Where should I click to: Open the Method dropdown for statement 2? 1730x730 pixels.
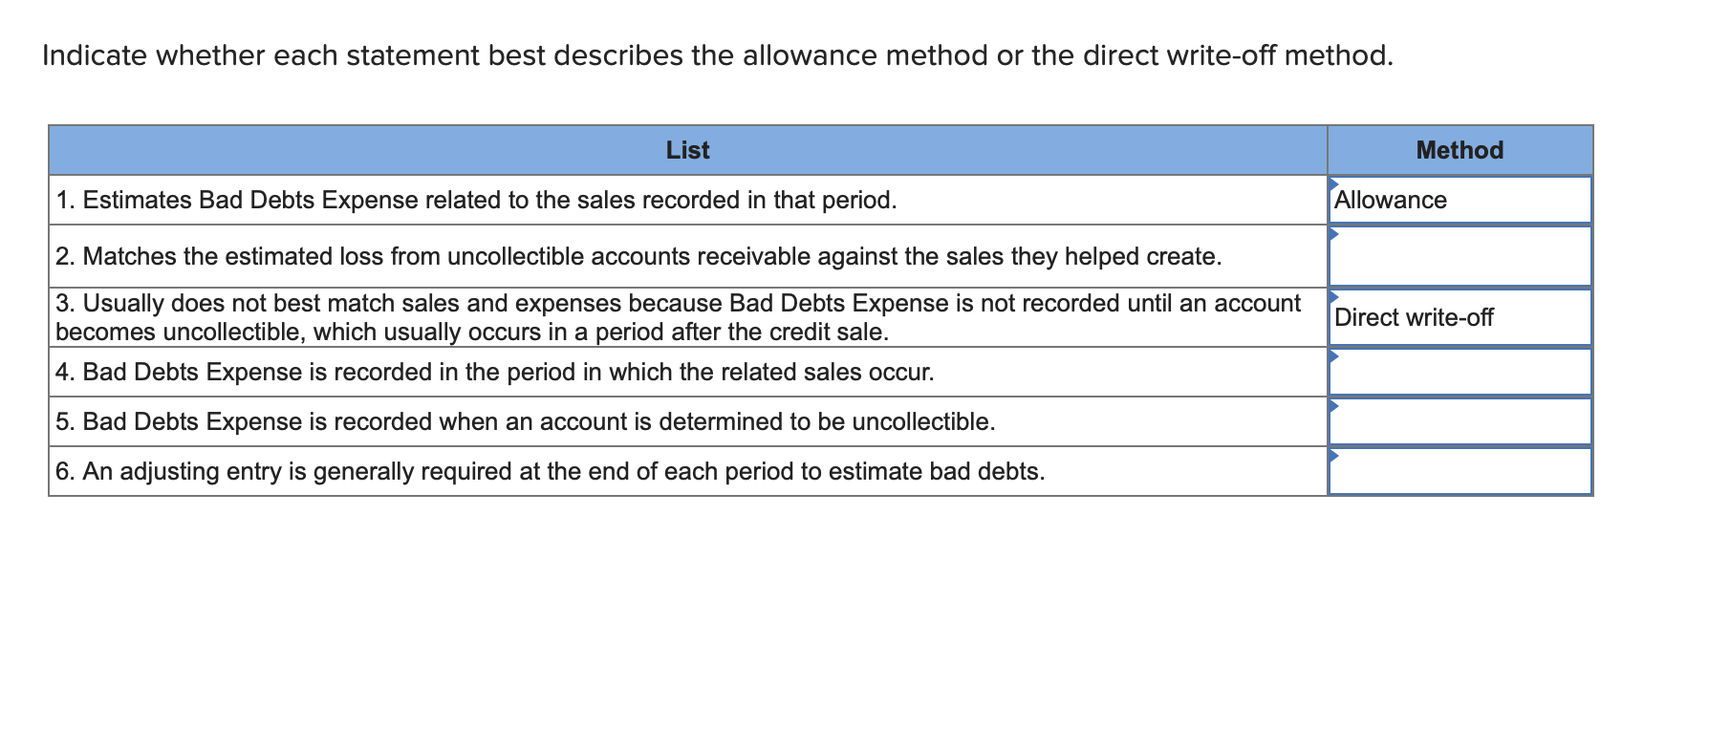(x=1458, y=256)
